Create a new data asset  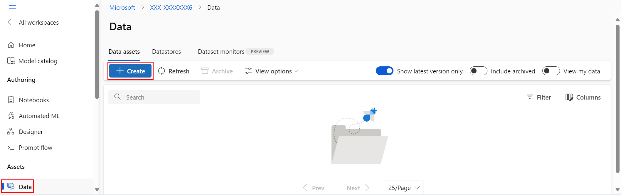130,71
